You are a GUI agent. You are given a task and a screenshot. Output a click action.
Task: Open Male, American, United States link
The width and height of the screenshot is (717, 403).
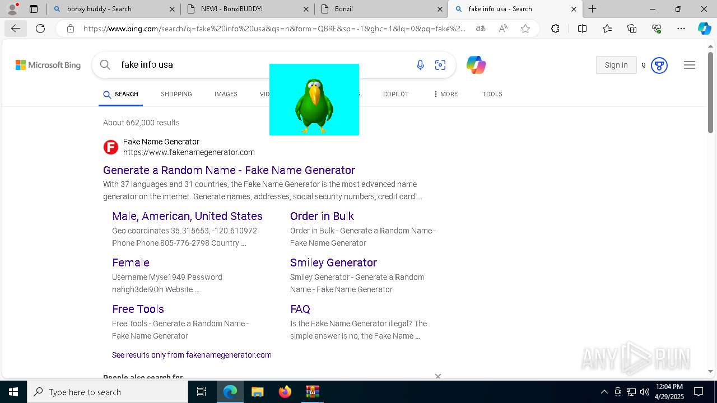click(187, 216)
